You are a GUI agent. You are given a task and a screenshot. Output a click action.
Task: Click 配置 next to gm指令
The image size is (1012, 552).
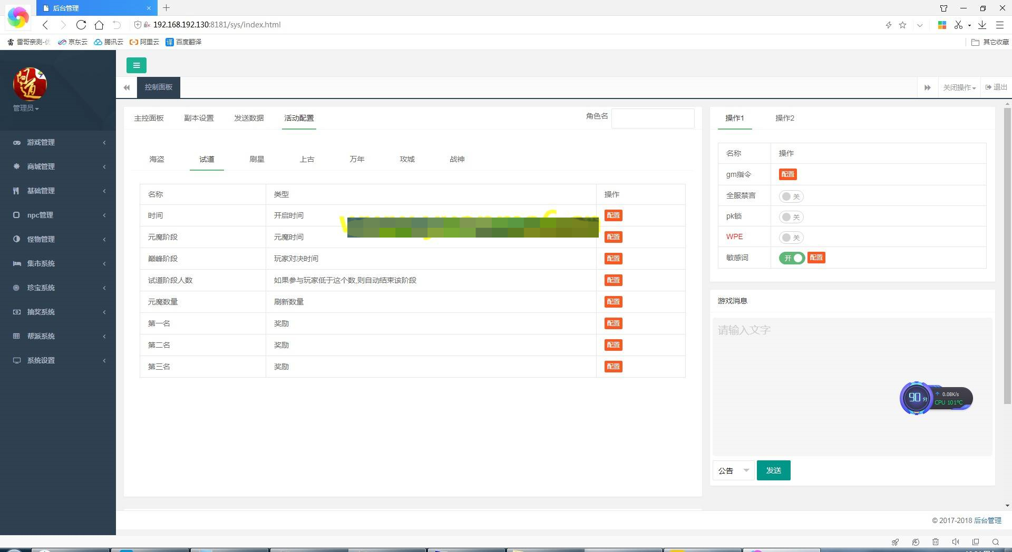click(787, 174)
